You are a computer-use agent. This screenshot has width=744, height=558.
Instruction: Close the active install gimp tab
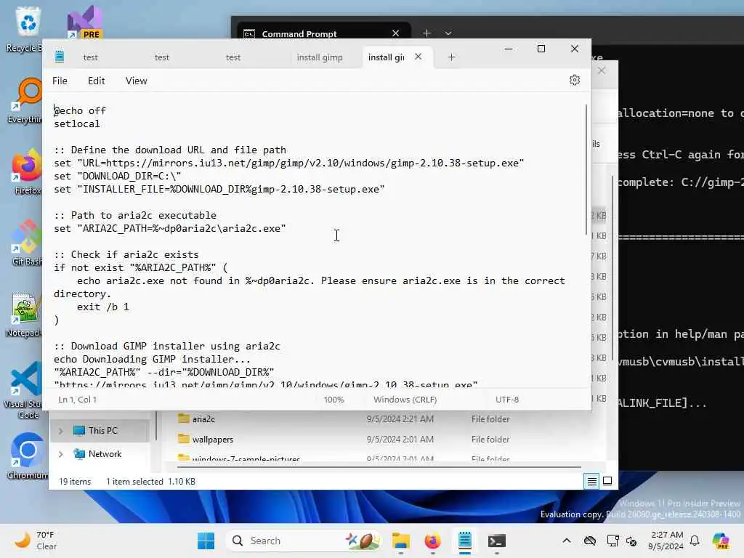pos(418,57)
